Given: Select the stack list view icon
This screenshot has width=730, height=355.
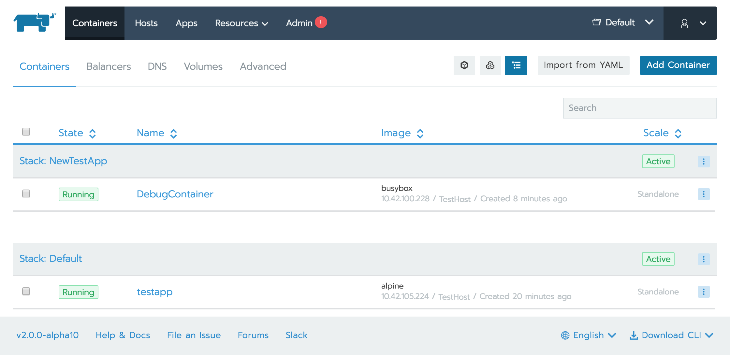Looking at the screenshot, I should (516, 65).
